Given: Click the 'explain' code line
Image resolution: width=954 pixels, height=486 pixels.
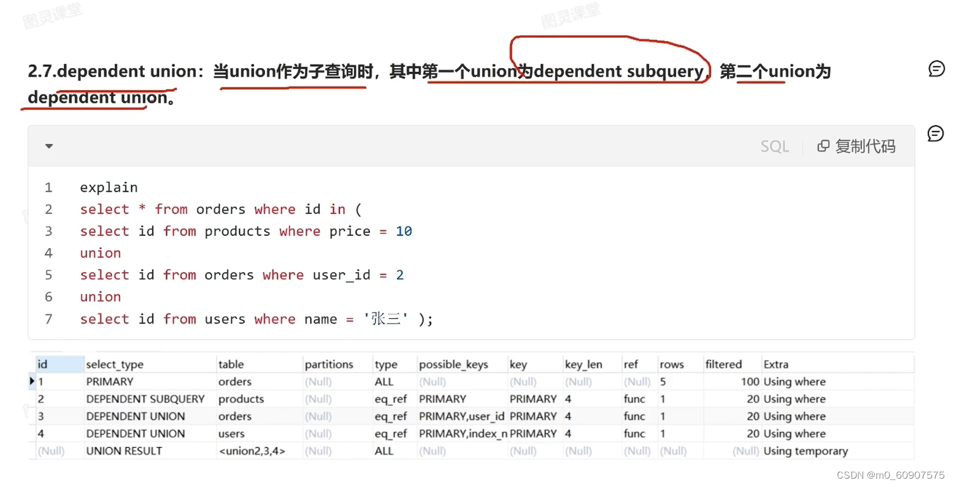Looking at the screenshot, I should [109, 188].
